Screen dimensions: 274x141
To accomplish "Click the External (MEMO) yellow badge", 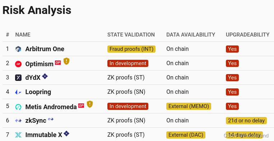I will click(x=189, y=106).
